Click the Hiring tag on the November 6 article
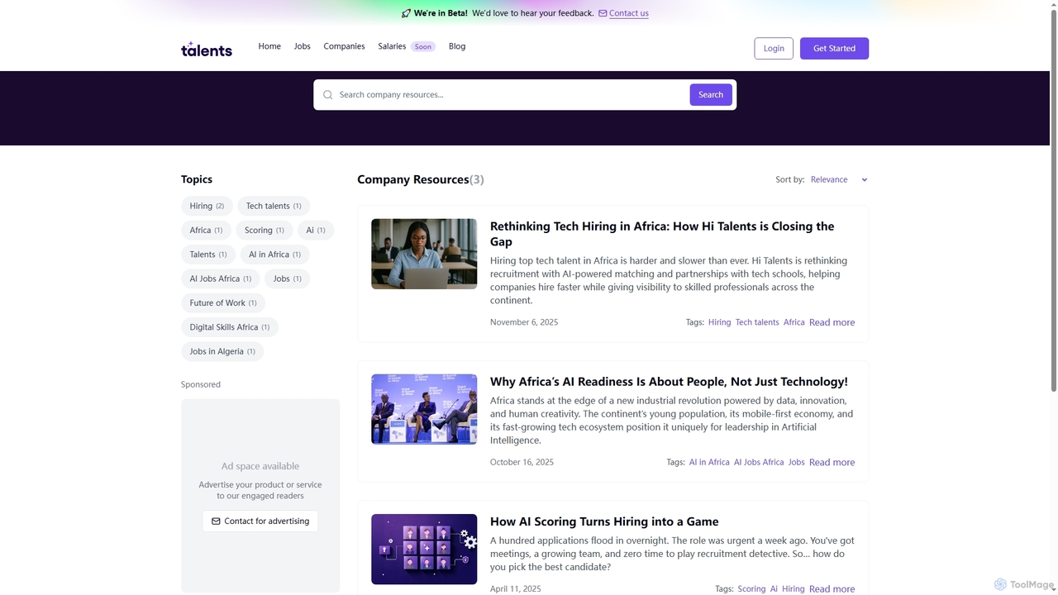This screenshot has width=1058, height=595. (x=719, y=322)
